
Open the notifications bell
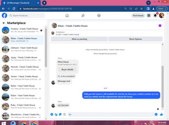[155, 16]
